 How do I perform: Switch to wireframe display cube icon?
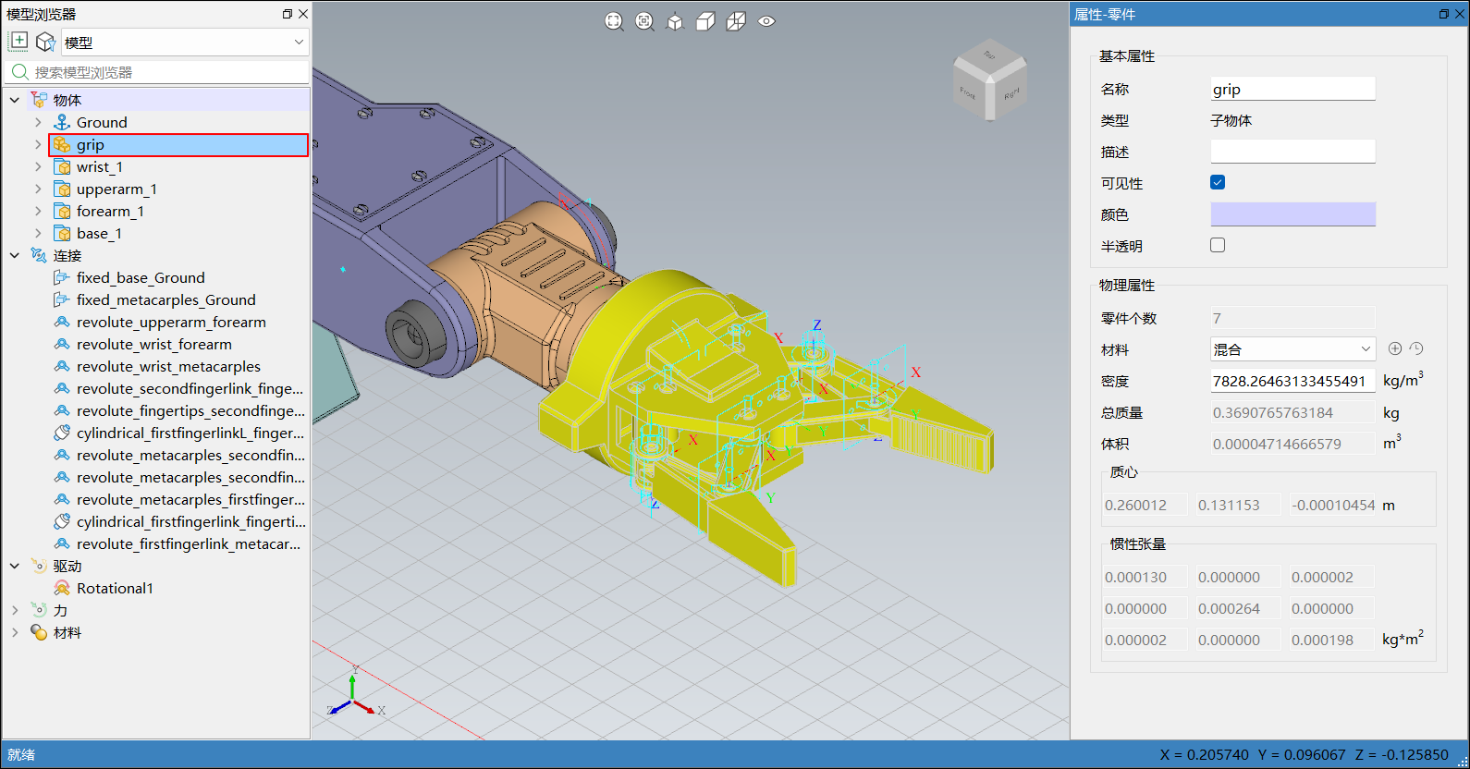tap(736, 21)
